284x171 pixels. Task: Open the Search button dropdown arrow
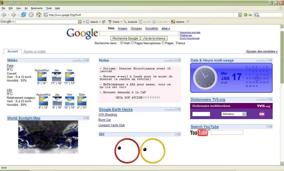(100, 22)
